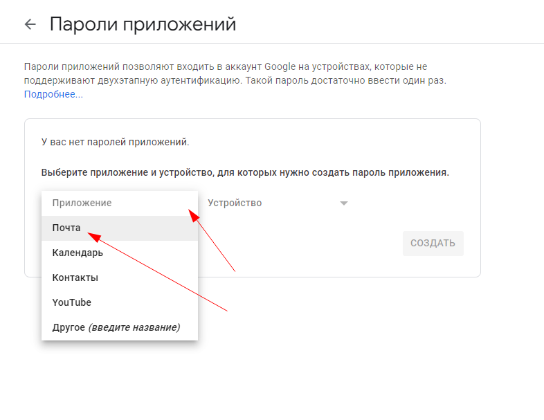Go back using the left arrow icon
The image size is (544, 420).
(x=30, y=24)
